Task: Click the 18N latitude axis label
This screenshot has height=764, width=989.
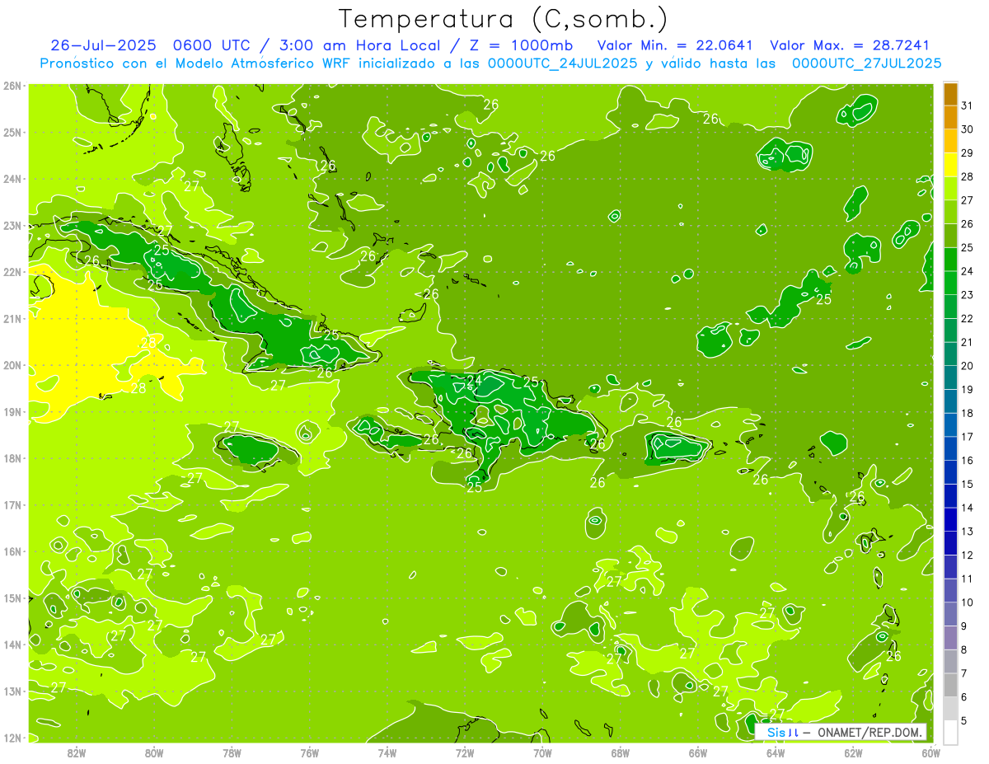Action: (x=12, y=458)
